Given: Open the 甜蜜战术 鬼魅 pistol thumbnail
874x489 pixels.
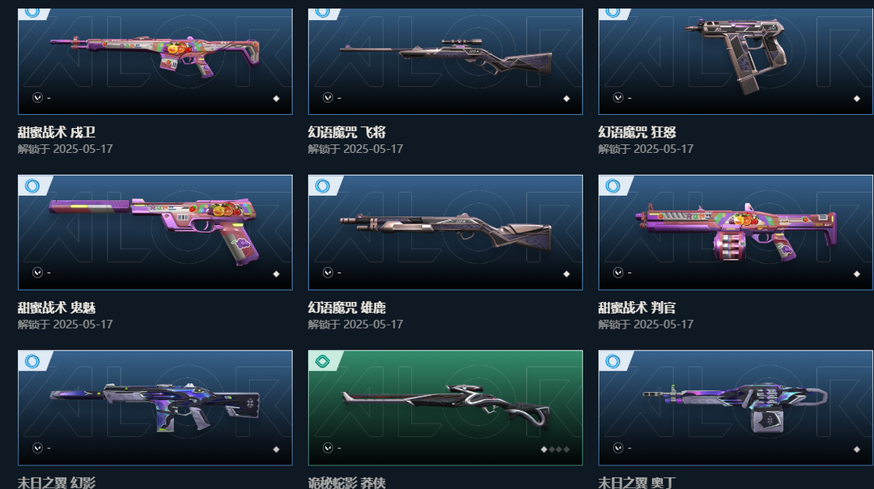Looking at the screenshot, I should [155, 232].
